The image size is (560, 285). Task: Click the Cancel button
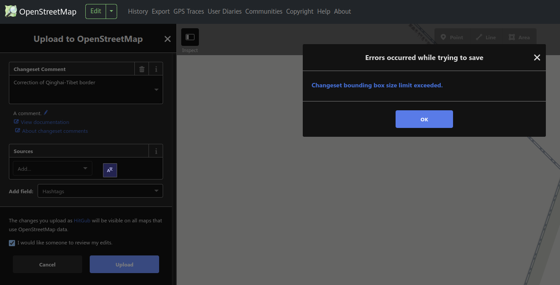coord(47,265)
